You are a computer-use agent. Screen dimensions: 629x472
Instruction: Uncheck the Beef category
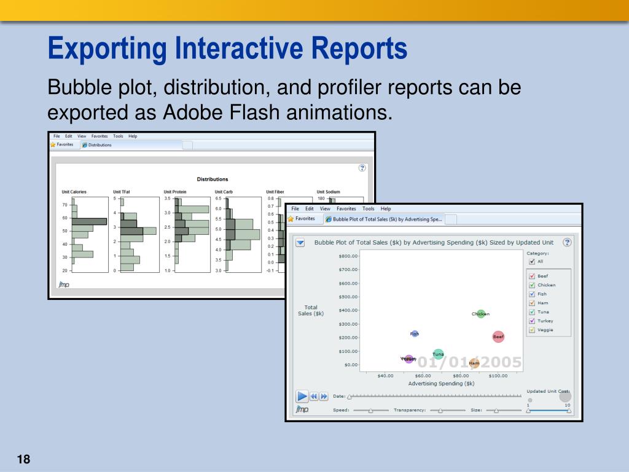532,276
